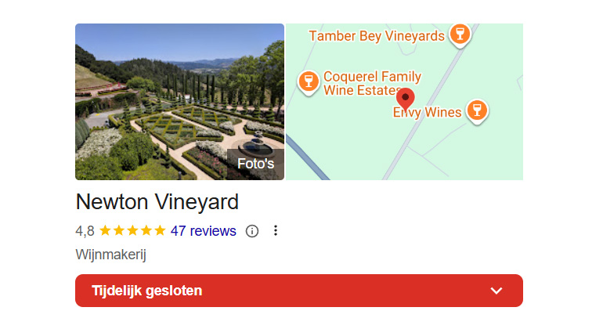Open the info icon next to reviews
Image resolution: width=603 pixels, height=329 pixels.
coord(252,231)
